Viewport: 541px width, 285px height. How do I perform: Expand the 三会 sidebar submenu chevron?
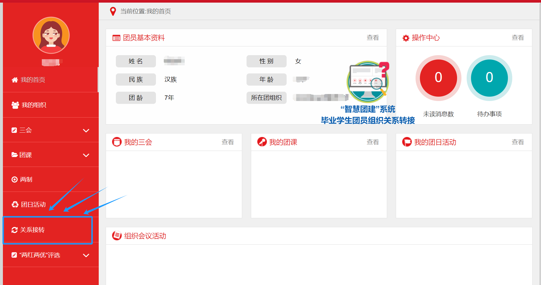(x=86, y=131)
